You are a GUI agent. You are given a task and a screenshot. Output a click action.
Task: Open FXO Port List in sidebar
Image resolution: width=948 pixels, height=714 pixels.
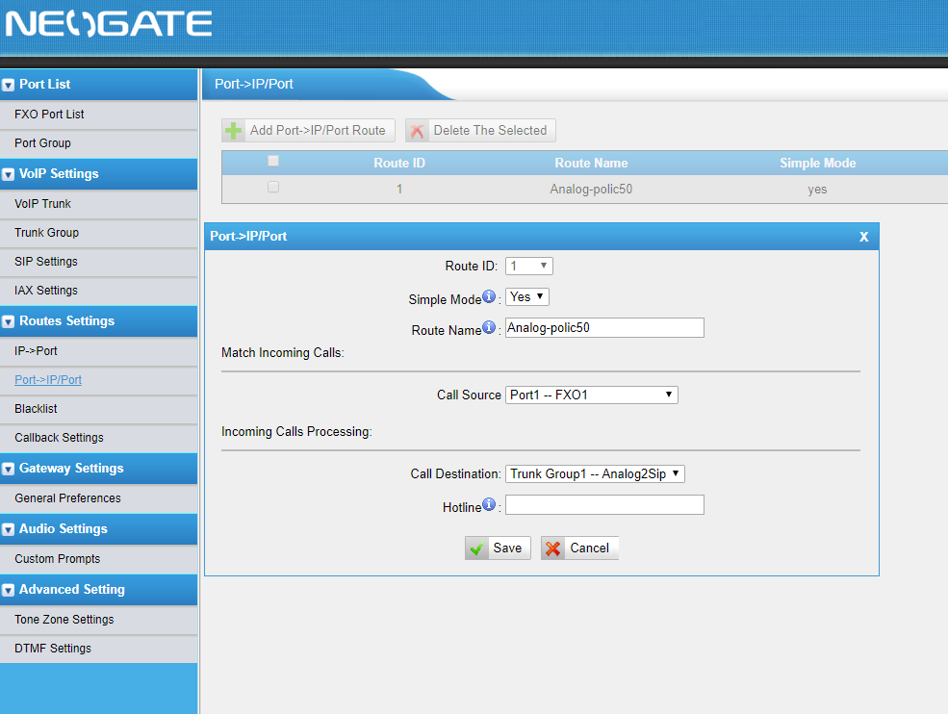click(49, 114)
